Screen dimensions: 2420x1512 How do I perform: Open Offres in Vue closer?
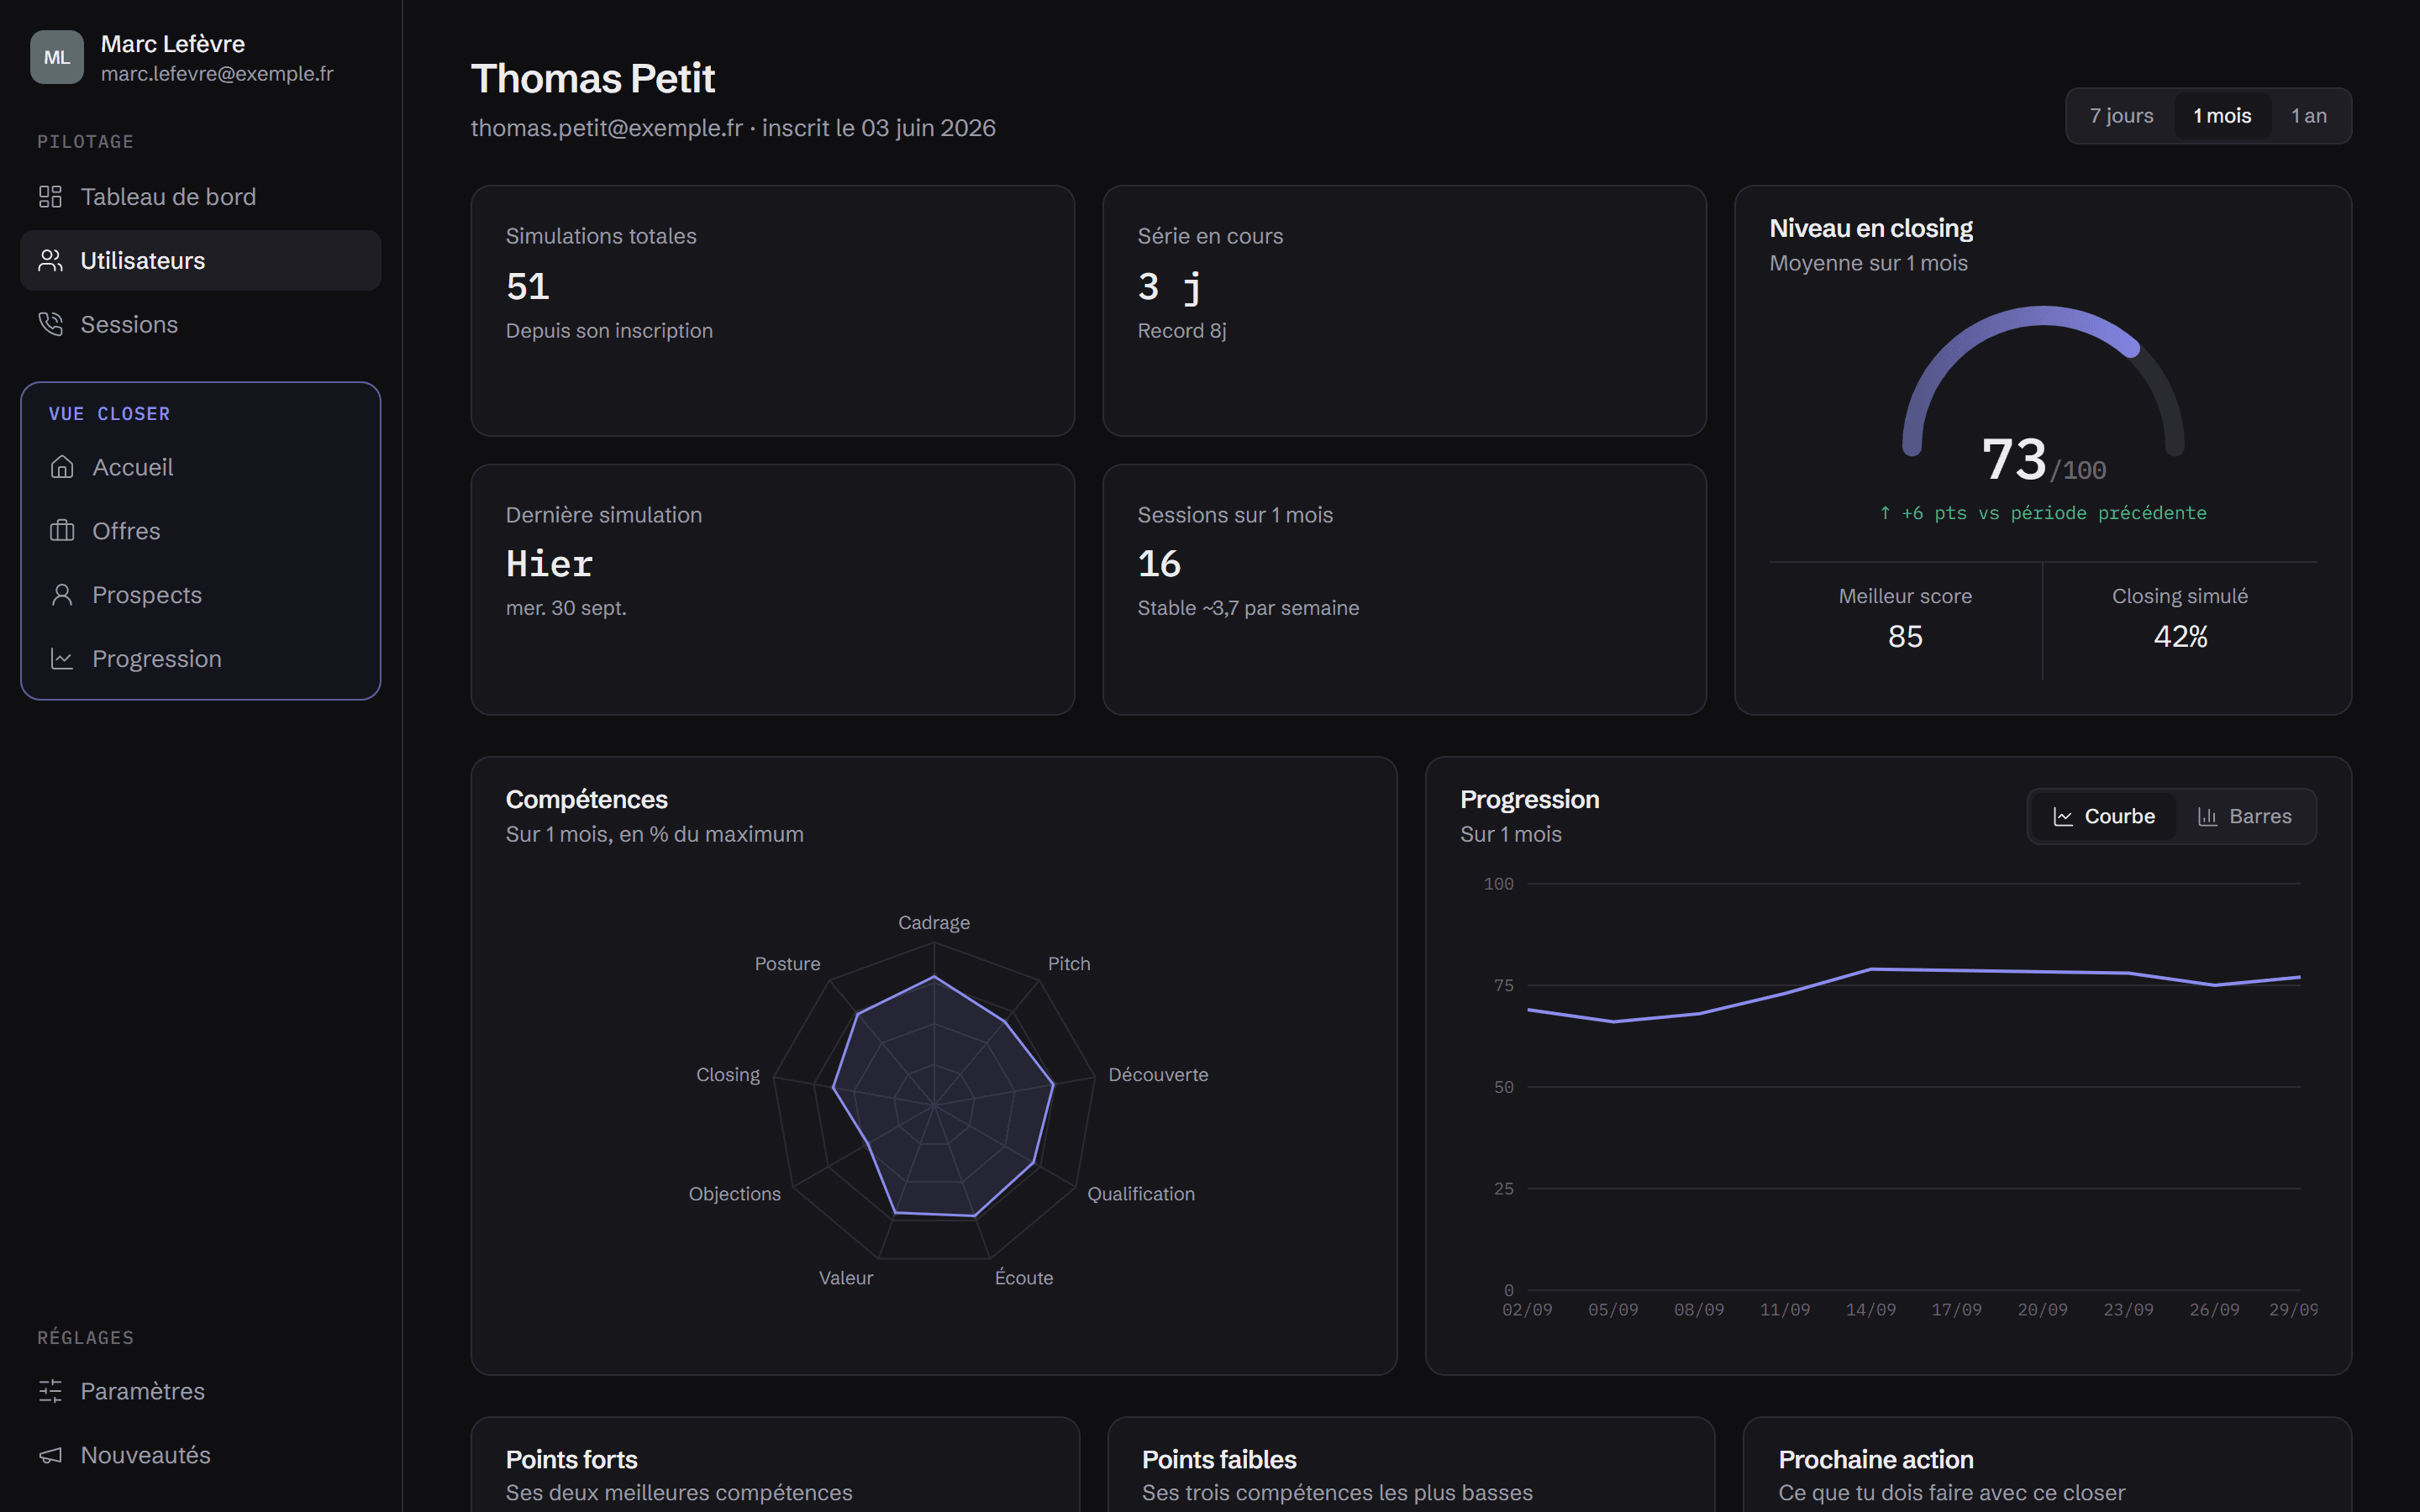pos(200,531)
